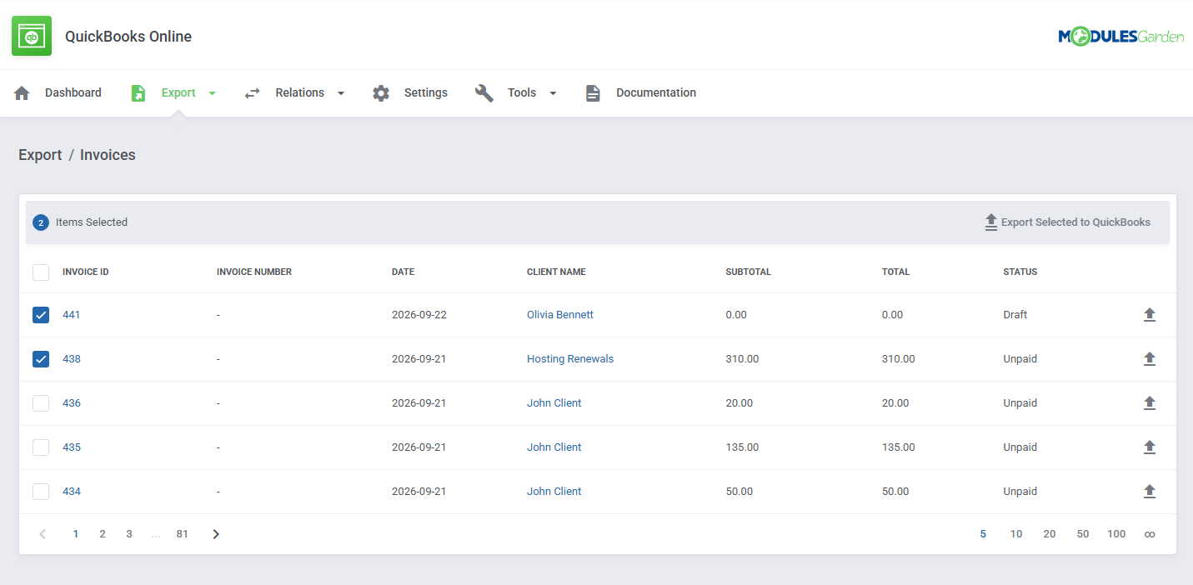Show all rows with the infinity icon
This screenshot has height=585, width=1193.
coord(1150,534)
